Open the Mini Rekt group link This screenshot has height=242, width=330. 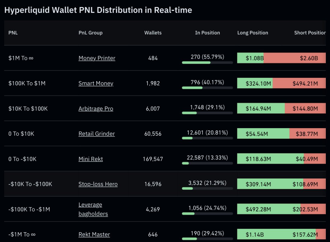point(91,159)
